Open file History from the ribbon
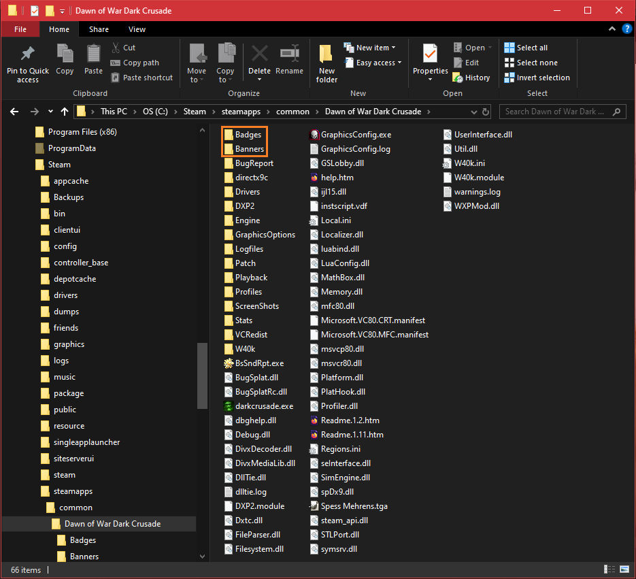 click(x=471, y=78)
